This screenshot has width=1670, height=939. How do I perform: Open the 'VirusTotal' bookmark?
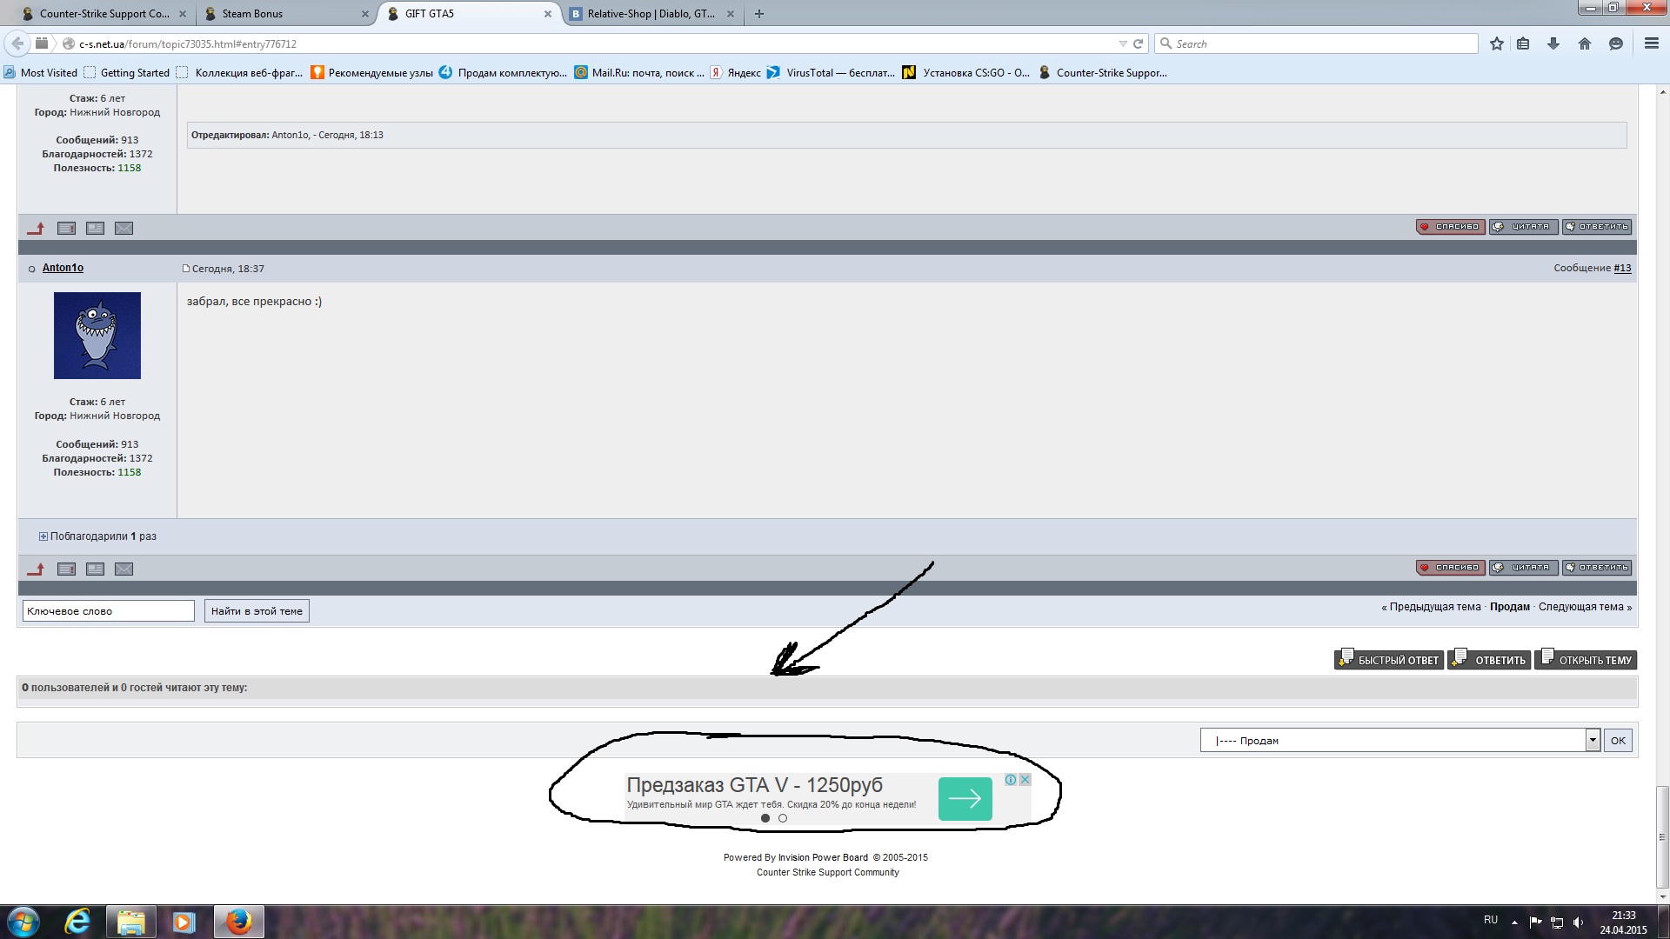click(831, 73)
